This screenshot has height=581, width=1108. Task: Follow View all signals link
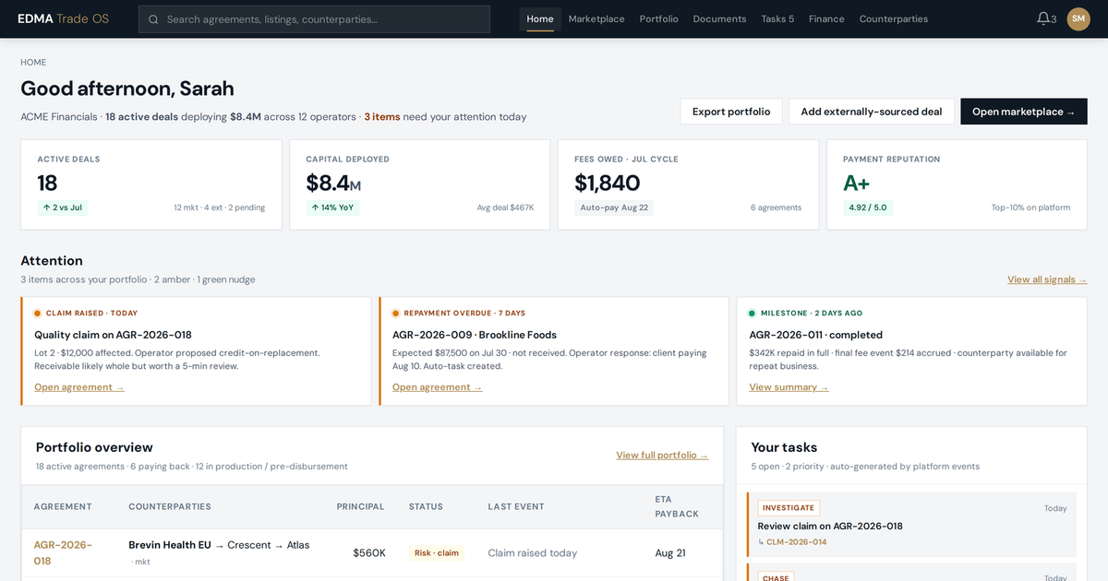click(1047, 279)
